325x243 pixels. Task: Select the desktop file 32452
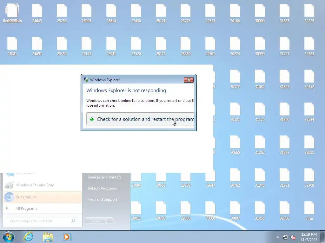coord(309,79)
